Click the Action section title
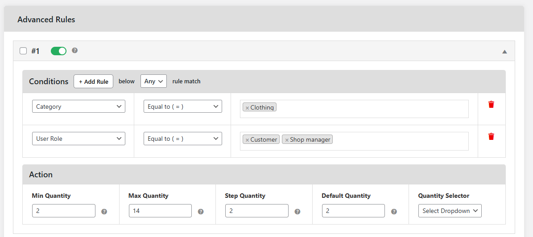 pyautogui.click(x=41, y=175)
